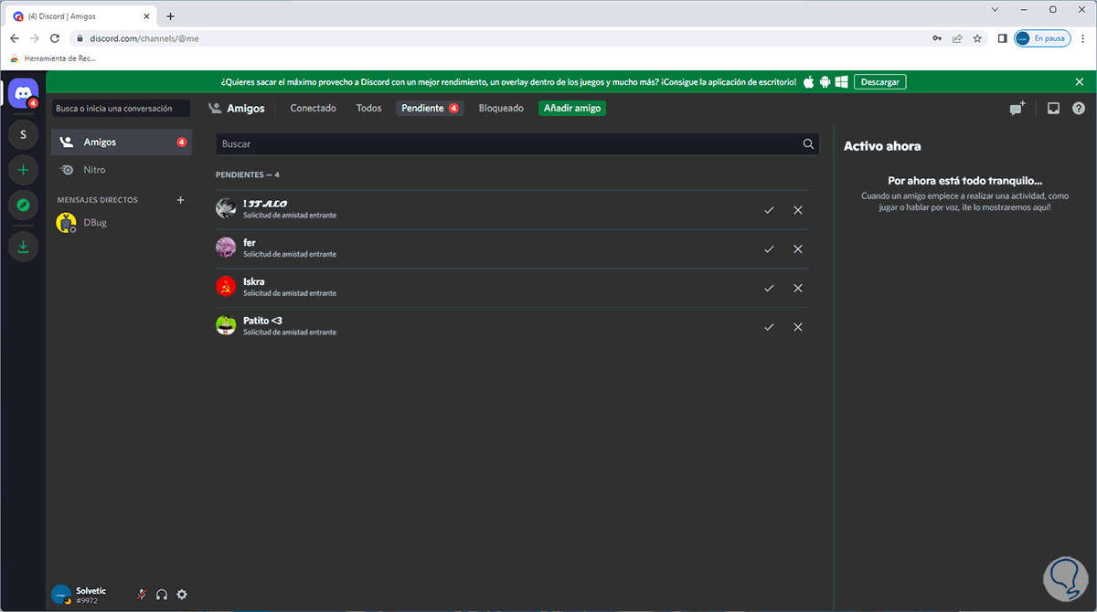Decline the first pending request X
1097x612 pixels.
(x=798, y=210)
